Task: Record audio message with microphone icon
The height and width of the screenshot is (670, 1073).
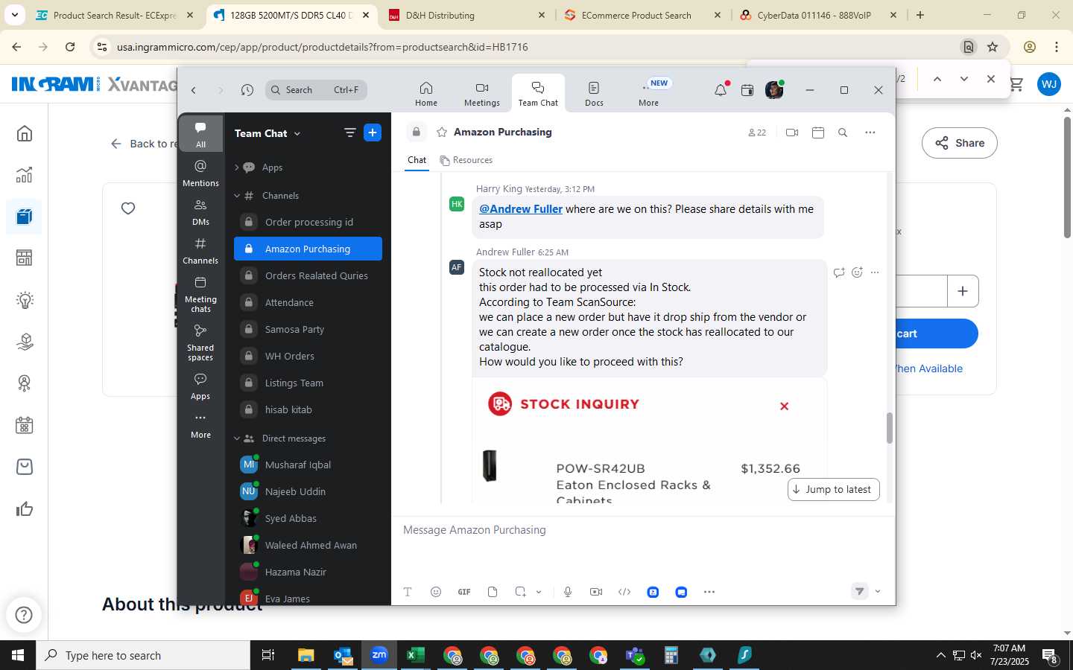Action: [x=568, y=592]
